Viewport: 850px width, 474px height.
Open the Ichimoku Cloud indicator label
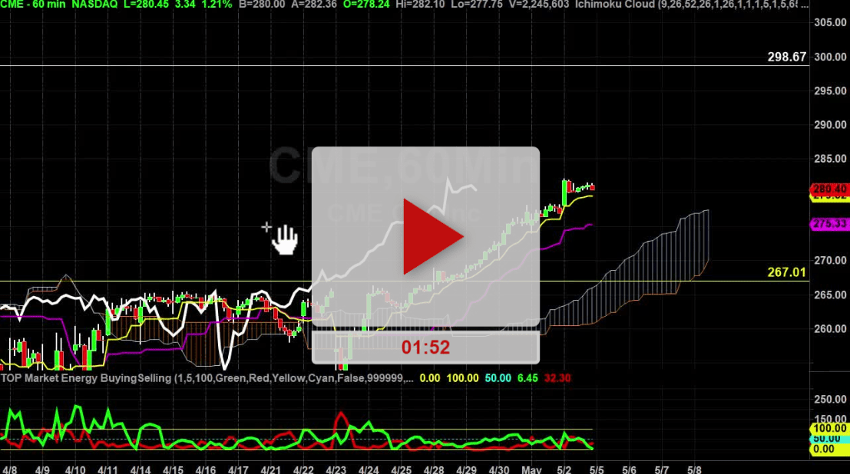click(692, 5)
